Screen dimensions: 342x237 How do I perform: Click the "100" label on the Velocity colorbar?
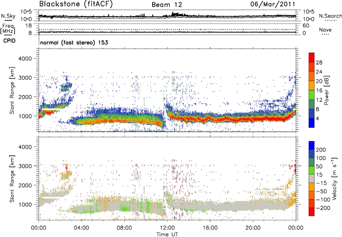pos(321,158)
